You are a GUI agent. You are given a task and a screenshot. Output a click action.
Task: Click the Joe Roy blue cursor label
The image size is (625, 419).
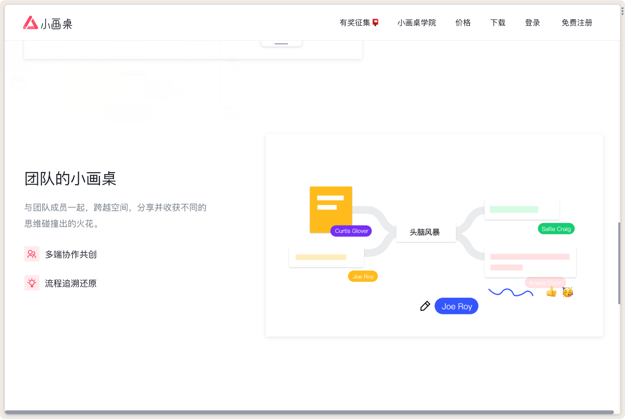click(456, 306)
